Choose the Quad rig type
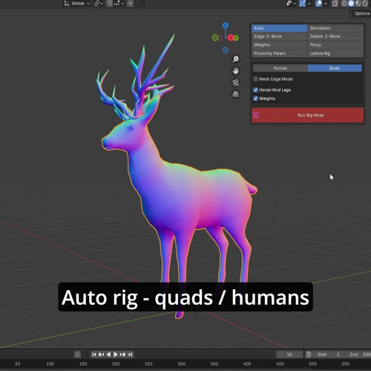 (x=335, y=68)
